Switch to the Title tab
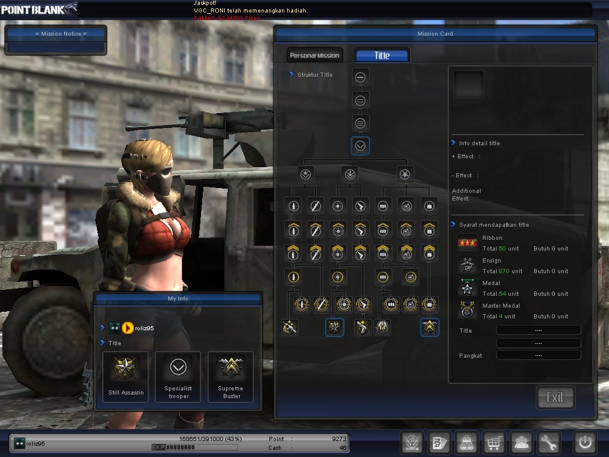Image resolution: width=609 pixels, height=457 pixels. click(382, 55)
